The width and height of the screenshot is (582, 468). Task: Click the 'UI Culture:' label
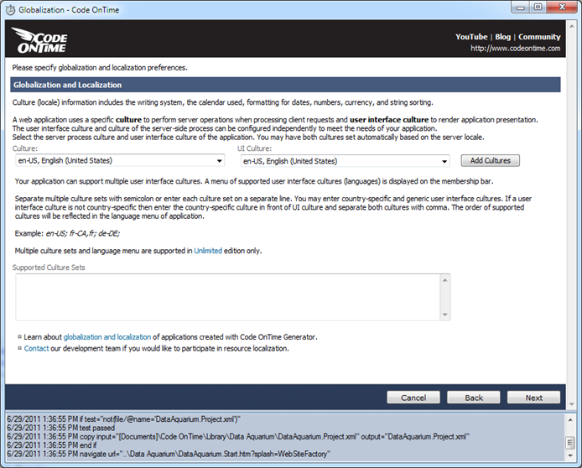(255, 148)
